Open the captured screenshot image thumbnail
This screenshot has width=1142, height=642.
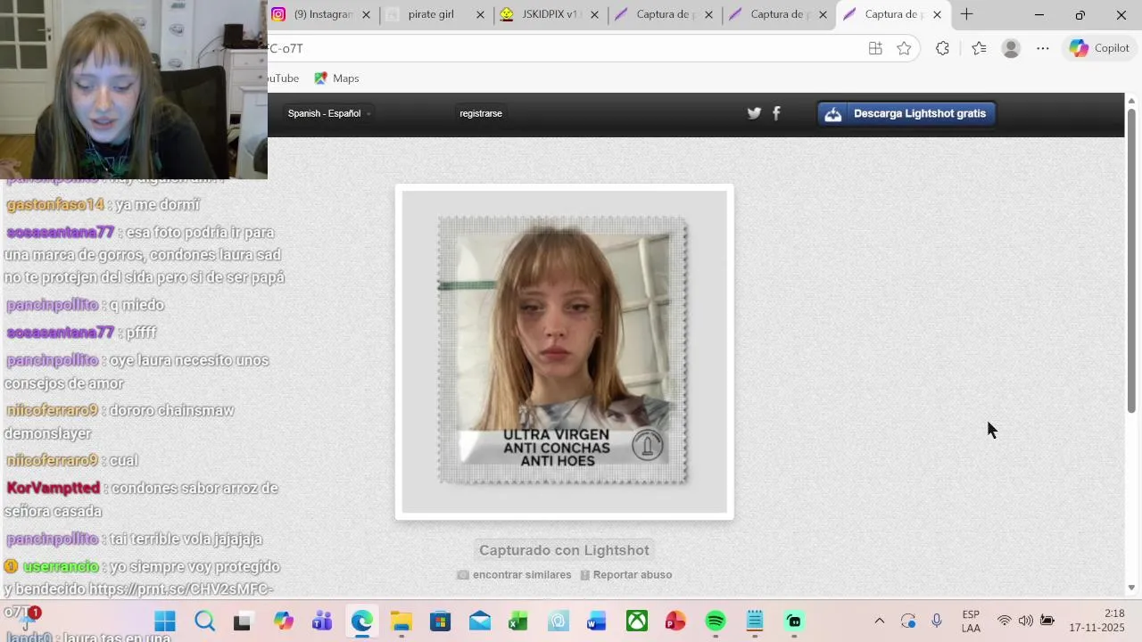[564, 351]
